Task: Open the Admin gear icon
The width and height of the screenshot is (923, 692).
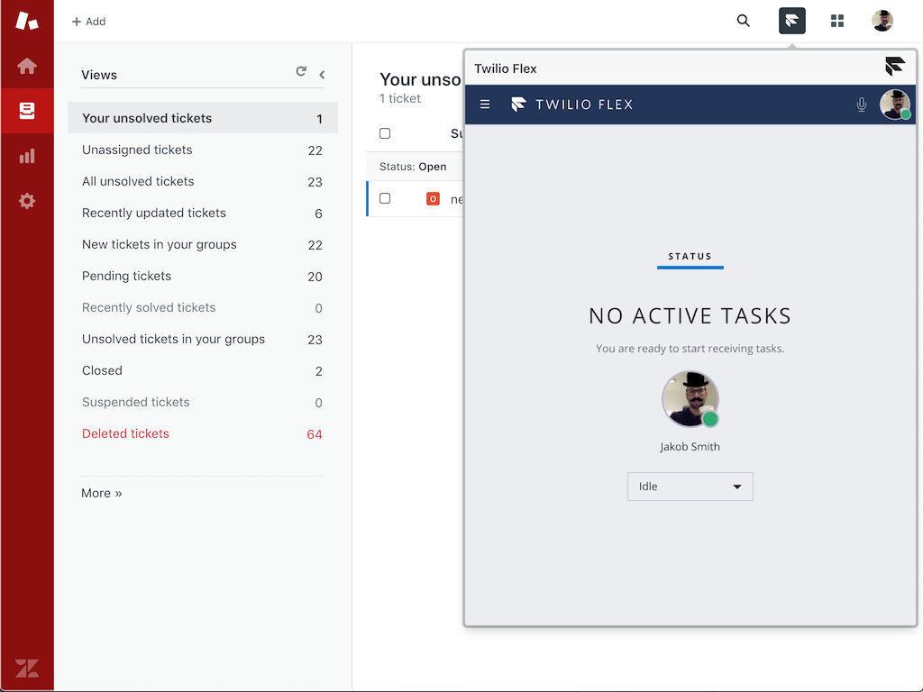Action: (x=27, y=201)
